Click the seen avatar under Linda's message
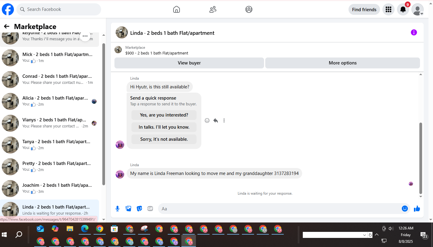The image size is (433, 247). tap(411, 184)
